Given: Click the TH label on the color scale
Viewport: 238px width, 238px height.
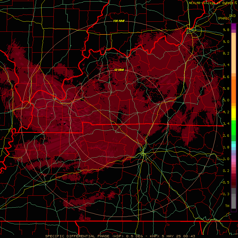Looking at the screenshot, I should click(x=227, y=206).
